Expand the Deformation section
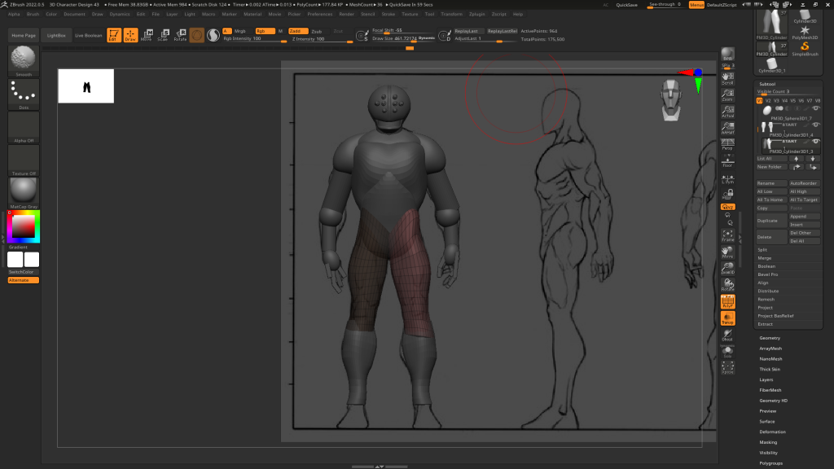Screen dimensions: 834x469 pyautogui.click(x=772, y=432)
